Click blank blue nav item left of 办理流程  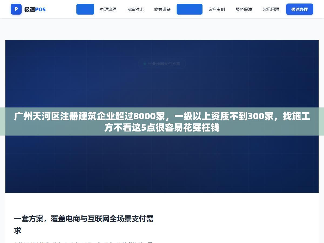click(85, 9)
